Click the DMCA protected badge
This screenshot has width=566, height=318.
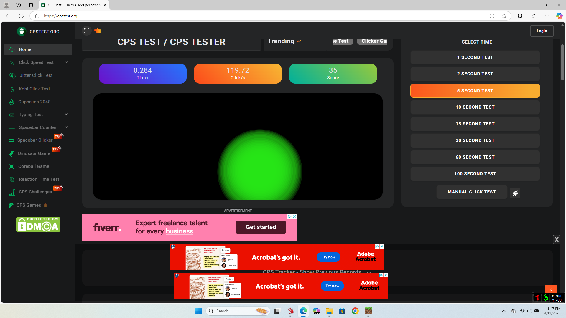(x=38, y=225)
